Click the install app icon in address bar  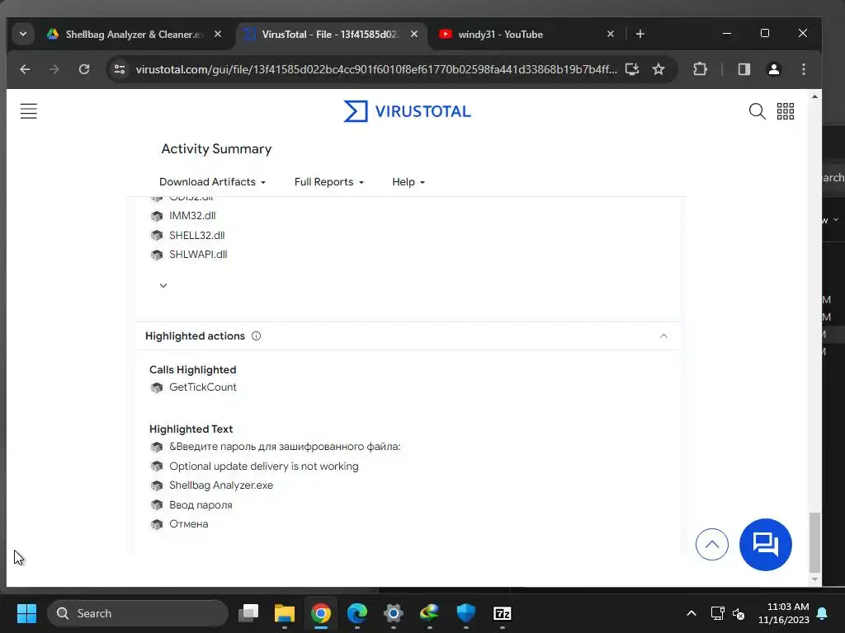[631, 69]
